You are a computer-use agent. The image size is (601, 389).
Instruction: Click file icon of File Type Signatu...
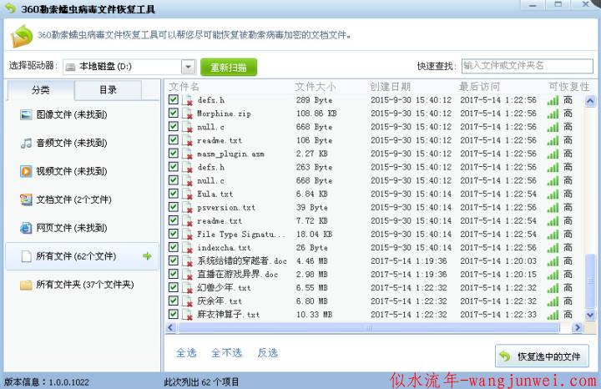(x=188, y=235)
